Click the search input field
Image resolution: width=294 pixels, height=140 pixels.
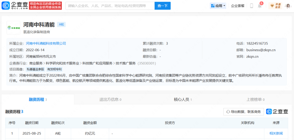click(110, 6)
